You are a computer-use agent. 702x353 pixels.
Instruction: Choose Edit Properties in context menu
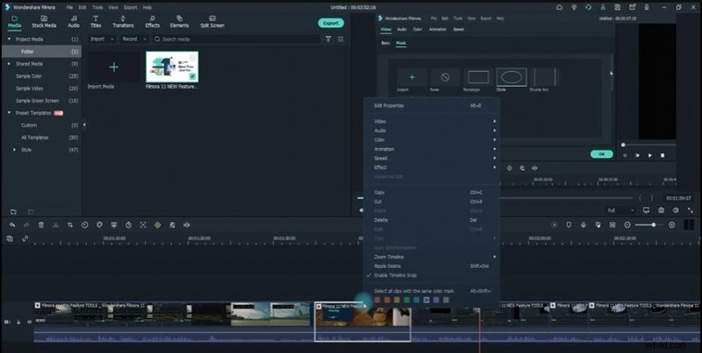(431, 105)
